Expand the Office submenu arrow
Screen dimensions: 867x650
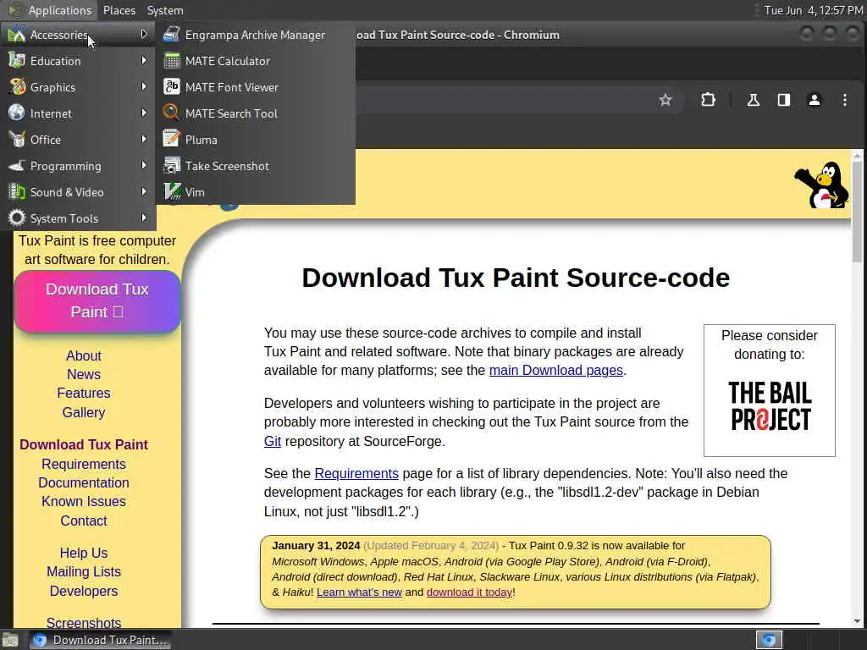pos(144,140)
